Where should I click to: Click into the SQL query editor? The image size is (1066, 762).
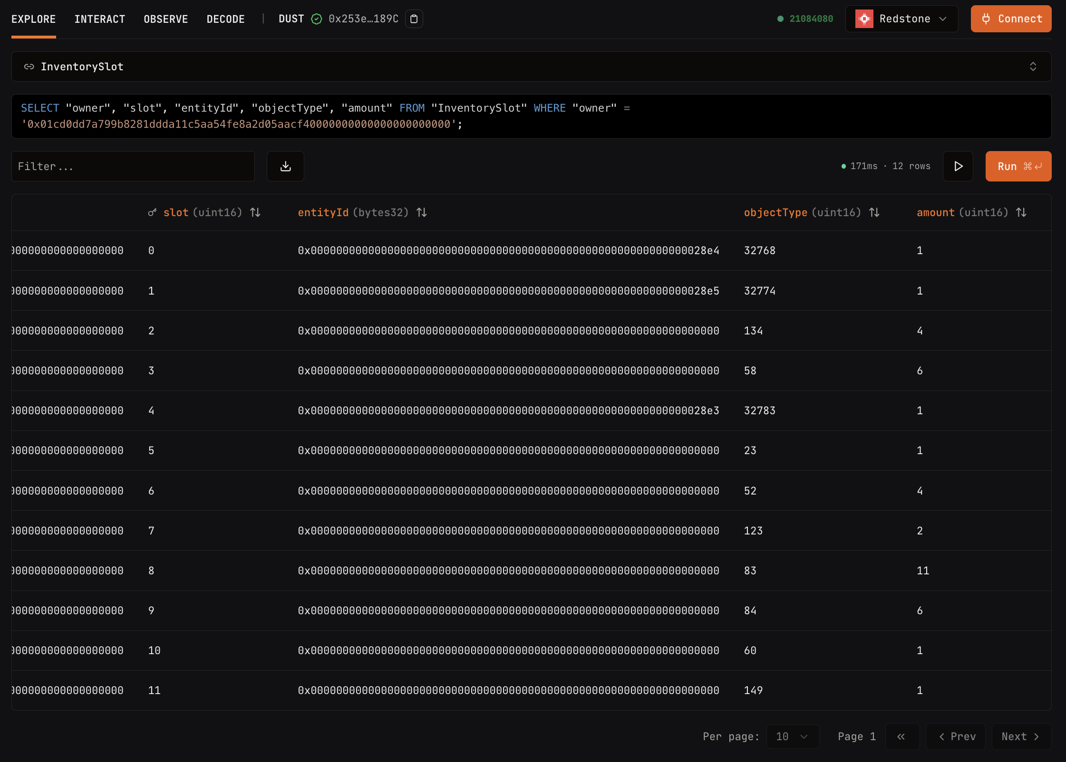pos(532,116)
